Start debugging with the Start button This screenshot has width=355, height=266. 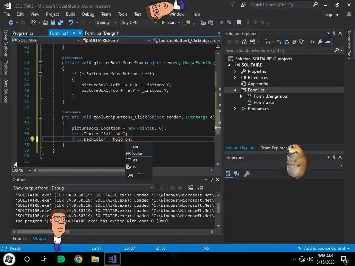point(169,23)
